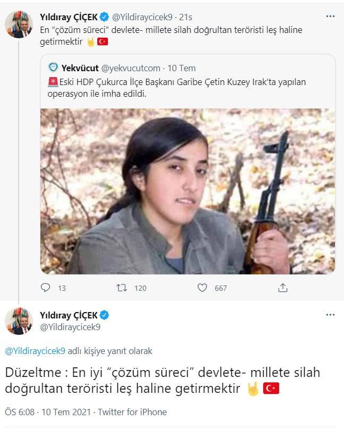Viewport: 344px width, 429px height.
Task: Open the @yekvucutcom handle in quoted tweet
Action: (131, 68)
